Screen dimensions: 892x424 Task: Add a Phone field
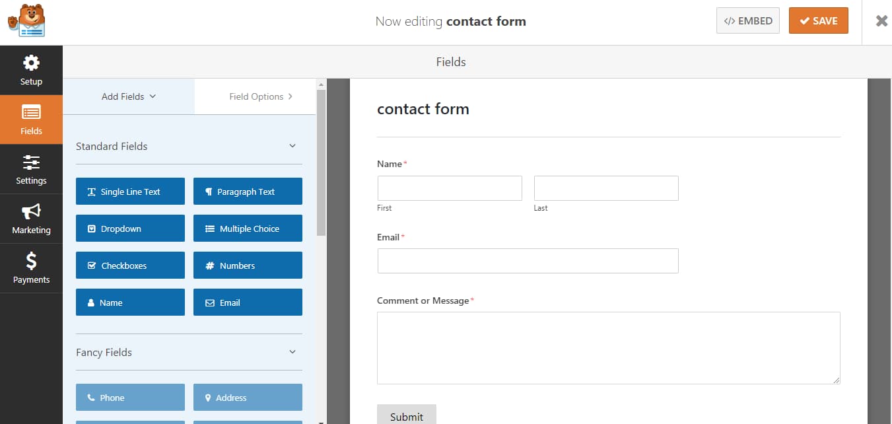(130, 397)
